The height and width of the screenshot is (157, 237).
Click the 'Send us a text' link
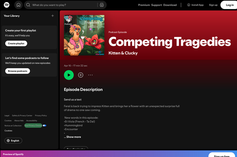73,99
